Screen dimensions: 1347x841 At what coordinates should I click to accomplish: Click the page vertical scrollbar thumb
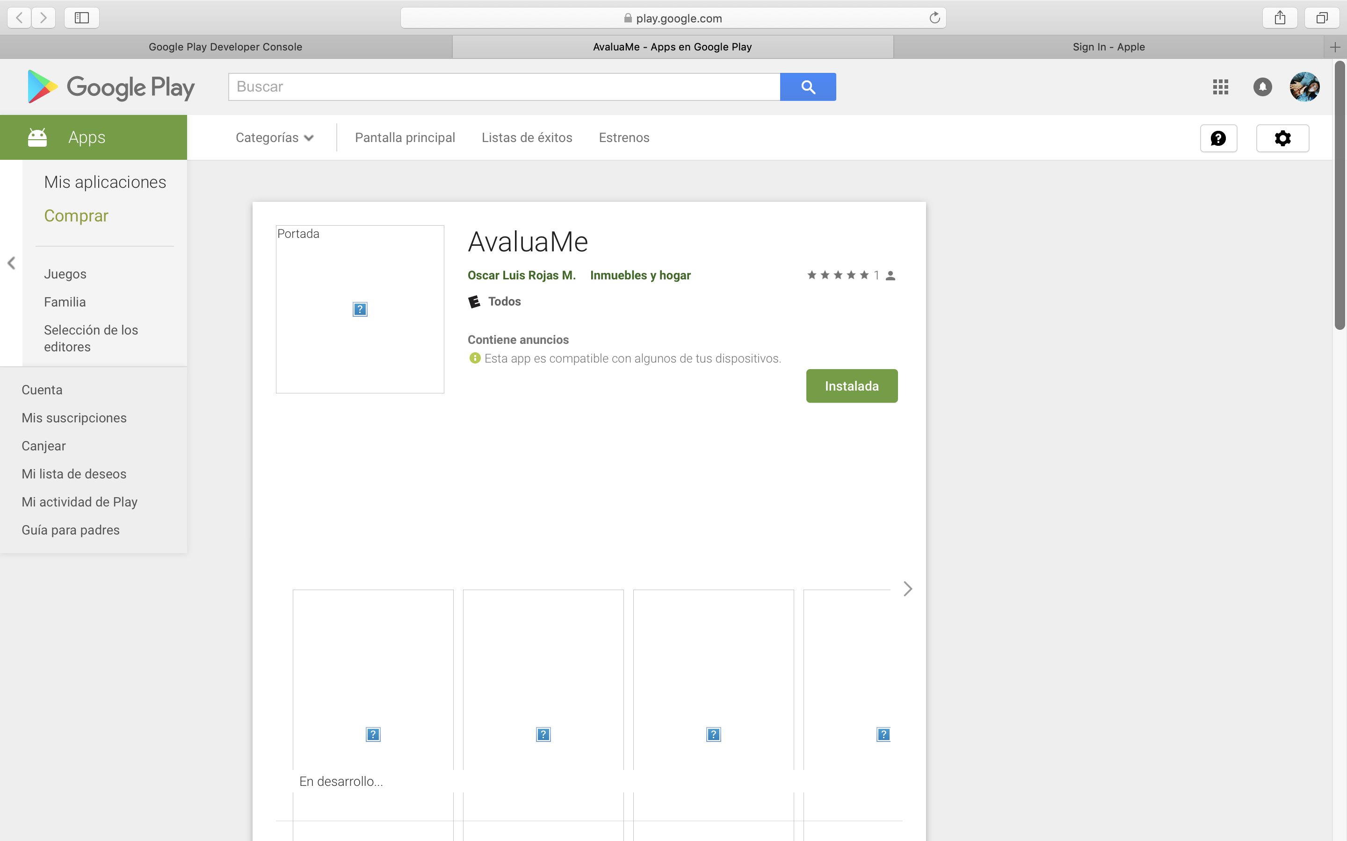(1339, 195)
